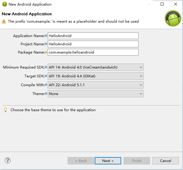Focus the Application Name text field

pos(93,36)
